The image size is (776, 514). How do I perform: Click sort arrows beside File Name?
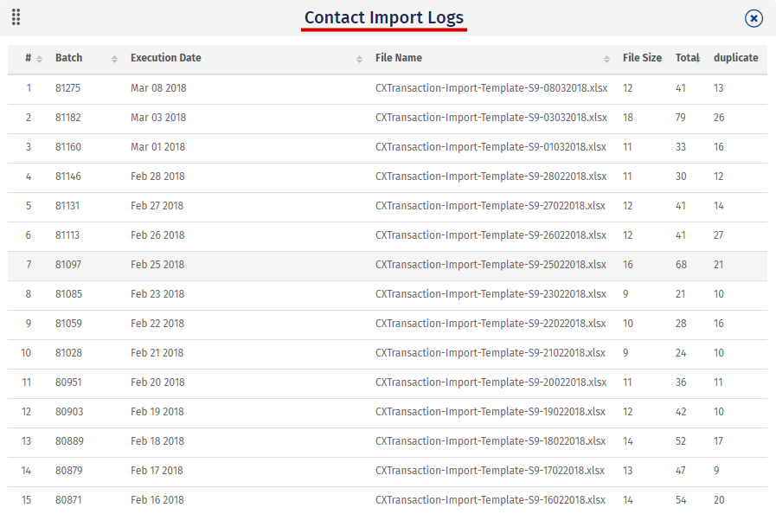pos(606,59)
